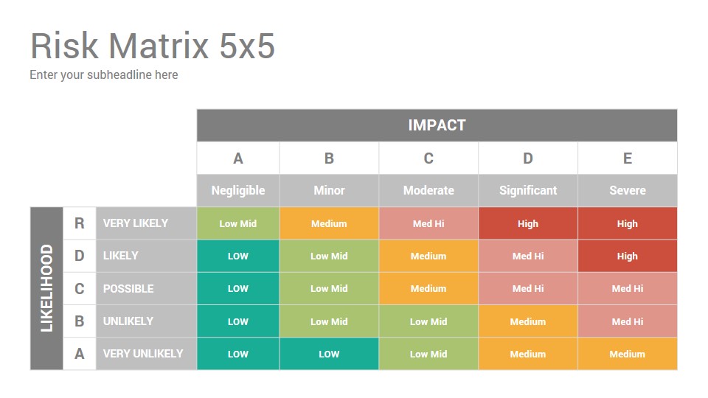Click the Medium cell in Very Unlikely Severe
The height and width of the screenshot is (398, 708).
[628, 354]
